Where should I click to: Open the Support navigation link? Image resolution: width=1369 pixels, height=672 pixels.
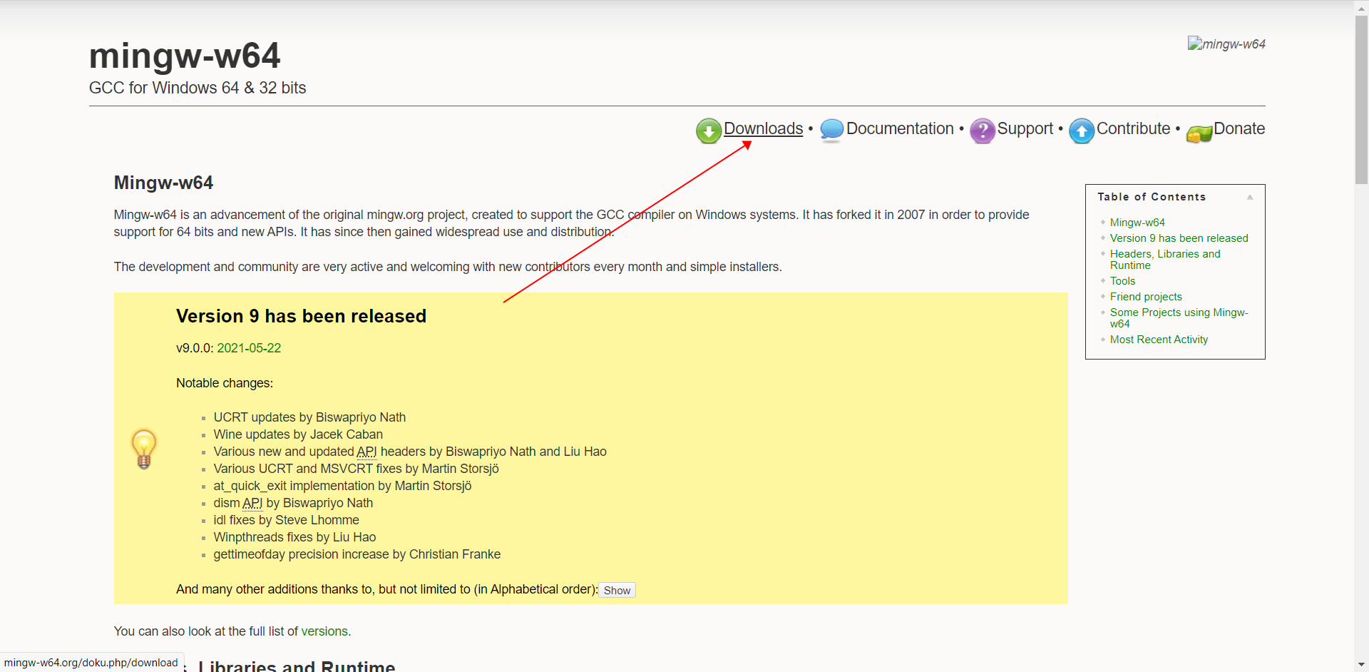(x=1025, y=128)
